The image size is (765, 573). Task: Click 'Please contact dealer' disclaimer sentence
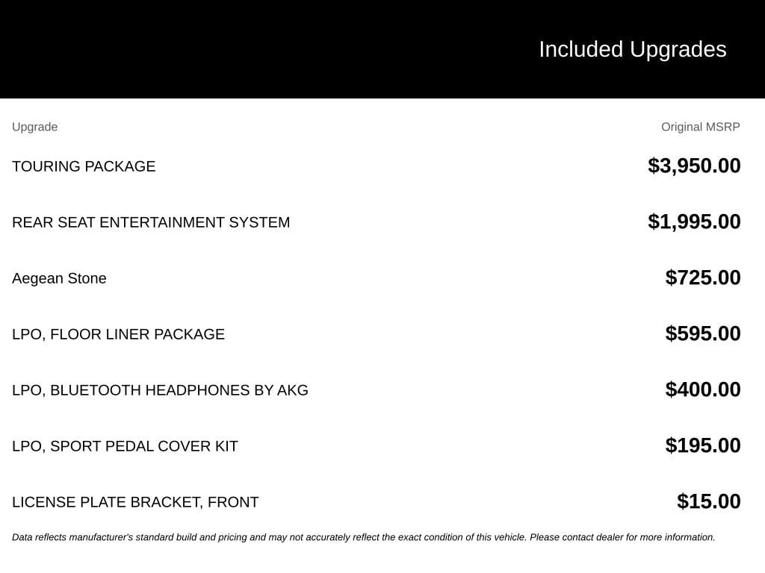[622, 537]
